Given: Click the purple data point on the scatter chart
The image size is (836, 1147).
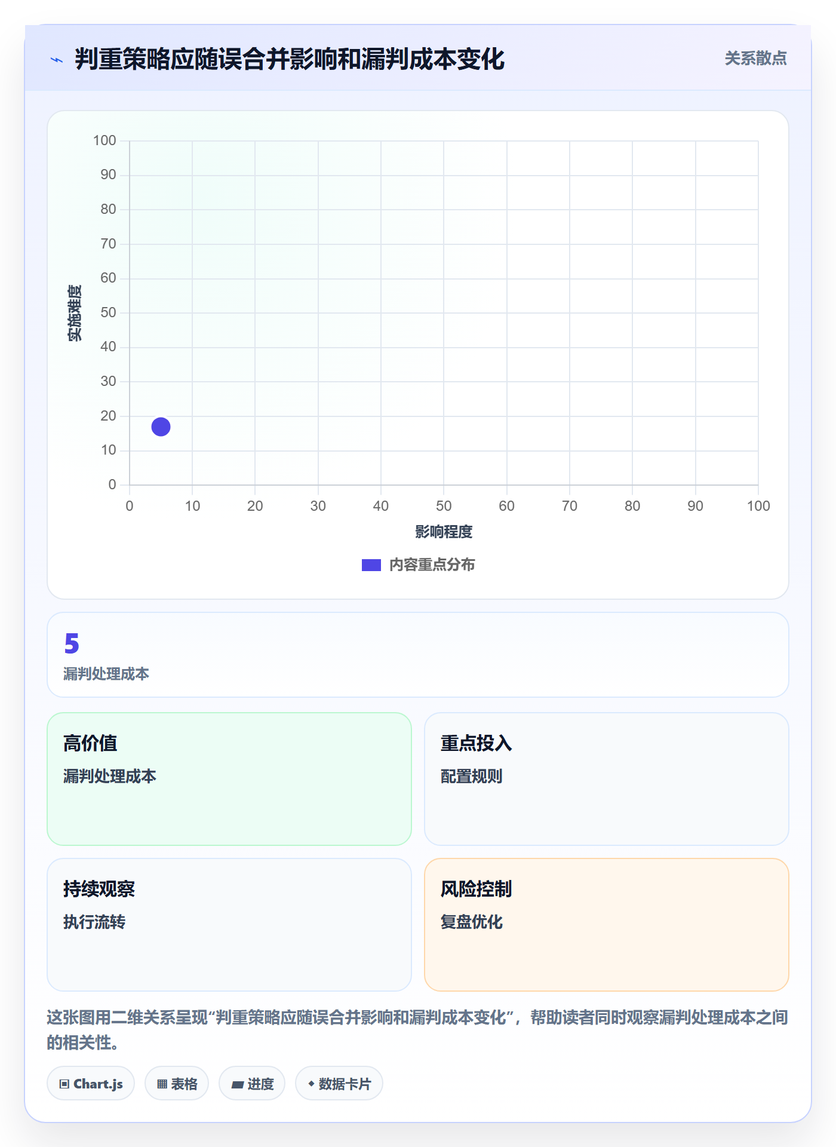Looking at the screenshot, I should point(161,427).
